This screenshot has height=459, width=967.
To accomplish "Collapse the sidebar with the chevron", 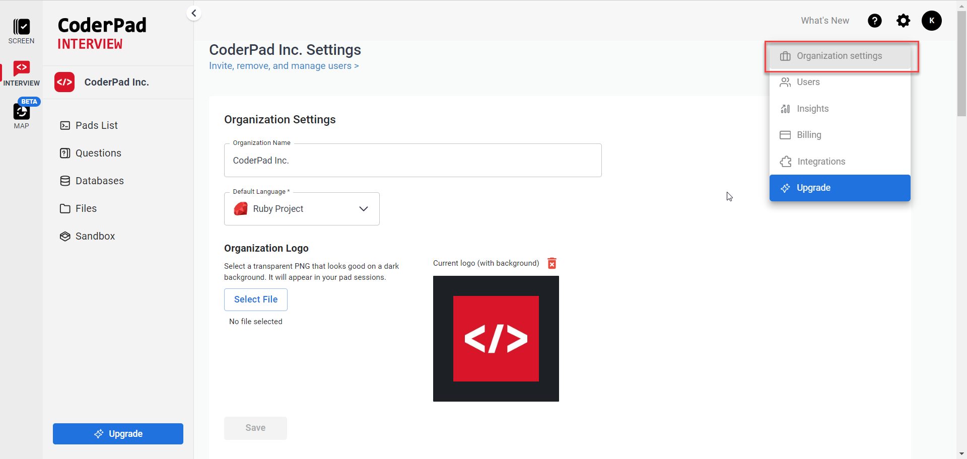I will [194, 13].
